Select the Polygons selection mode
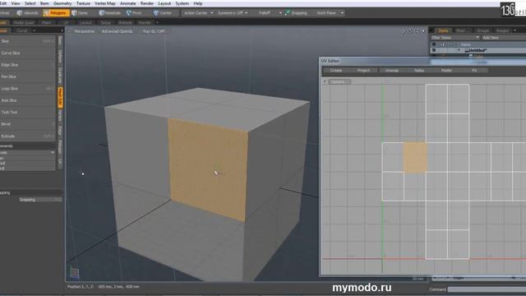 coord(57,13)
